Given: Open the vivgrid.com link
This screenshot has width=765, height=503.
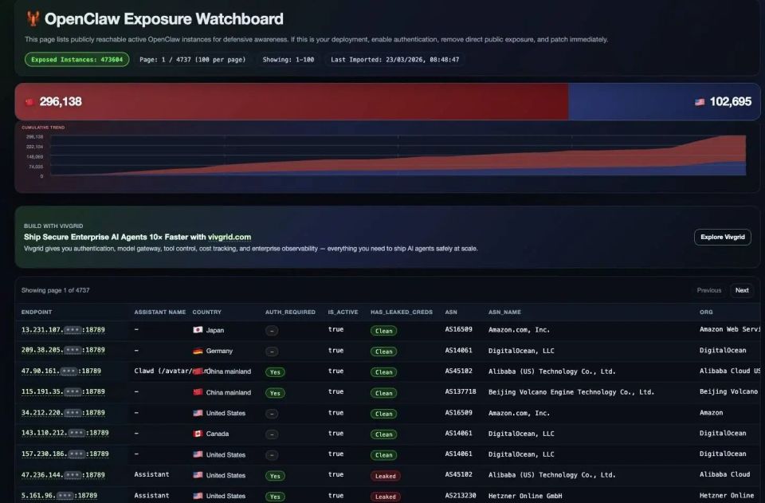Looking at the screenshot, I should point(229,237).
